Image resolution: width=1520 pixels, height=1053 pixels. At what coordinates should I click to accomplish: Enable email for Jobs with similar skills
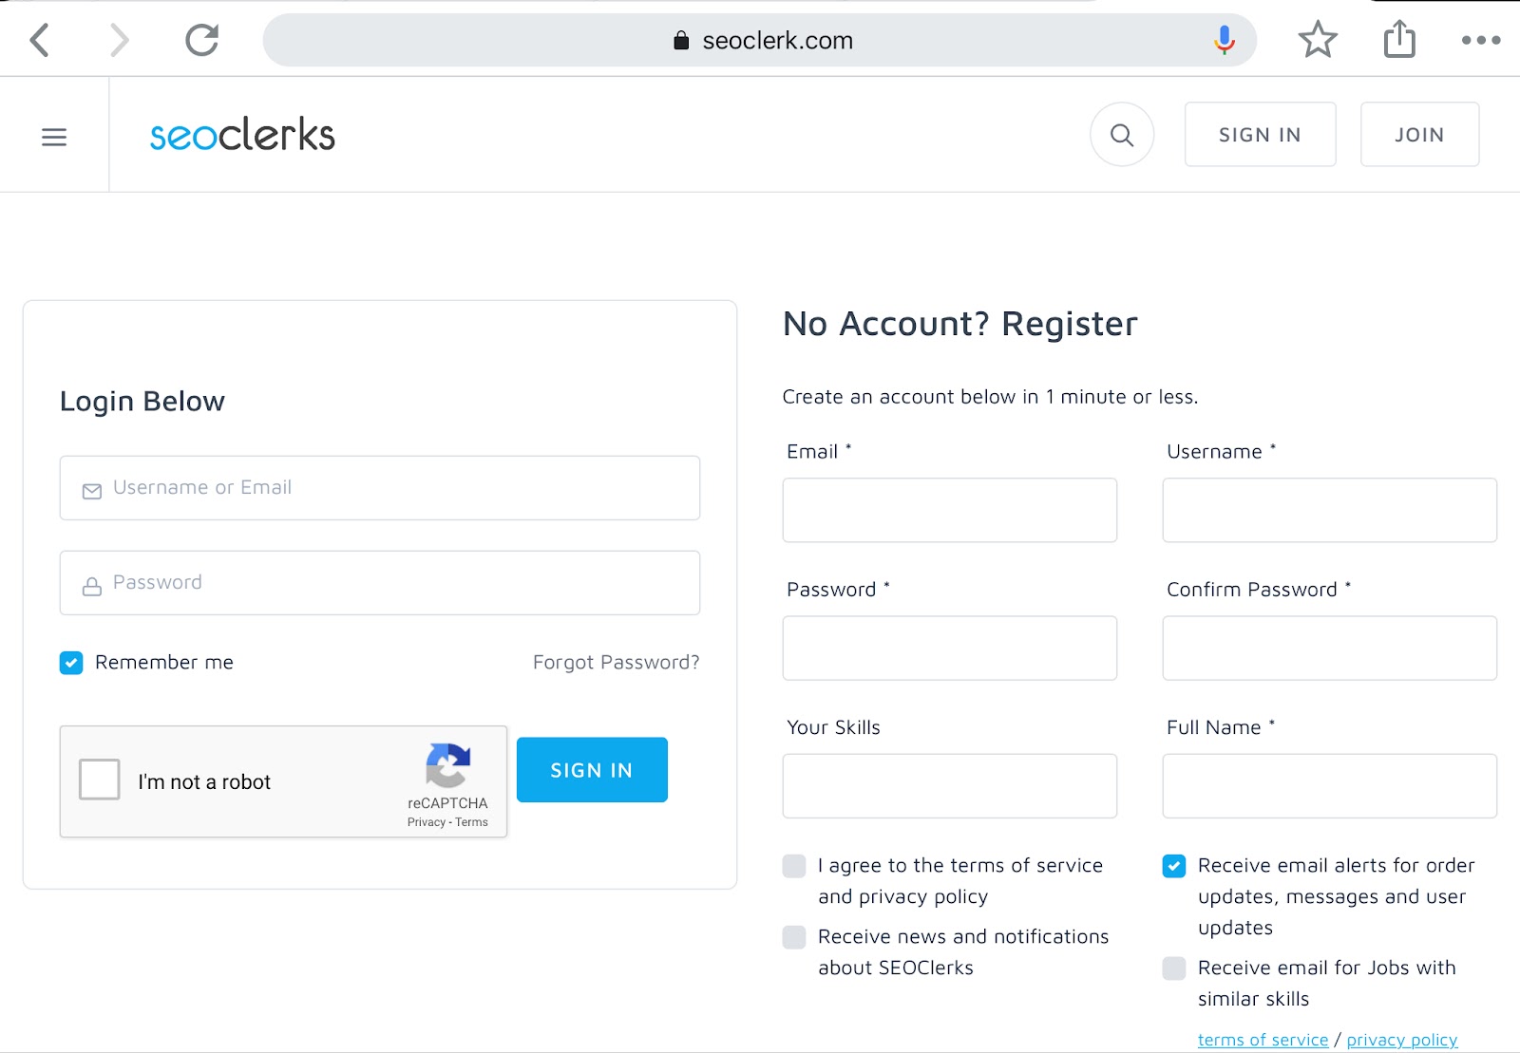tap(1174, 968)
